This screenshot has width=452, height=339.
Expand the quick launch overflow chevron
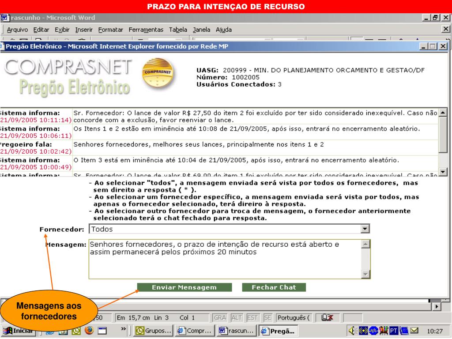[x=124, y=328]
